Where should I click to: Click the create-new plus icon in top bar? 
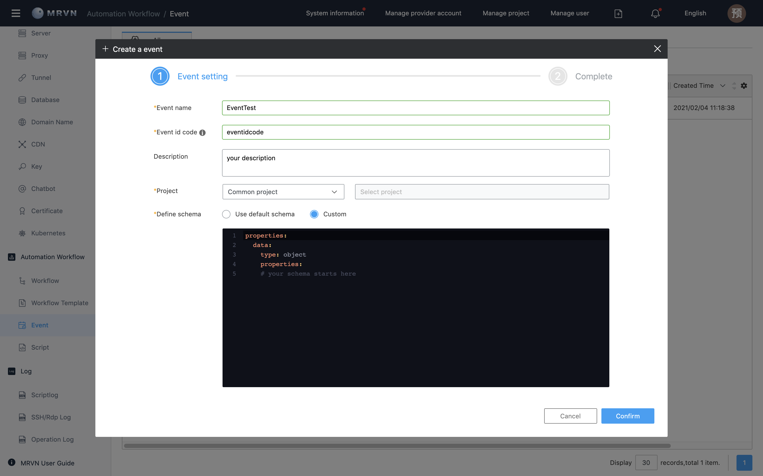point(618,13)
